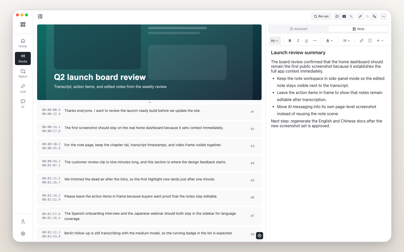This screenshot has height=252, width=404.
Task: Select segment about Berlin follow-up transcribing
Action: pyautogui.click(x=149, y=234)
